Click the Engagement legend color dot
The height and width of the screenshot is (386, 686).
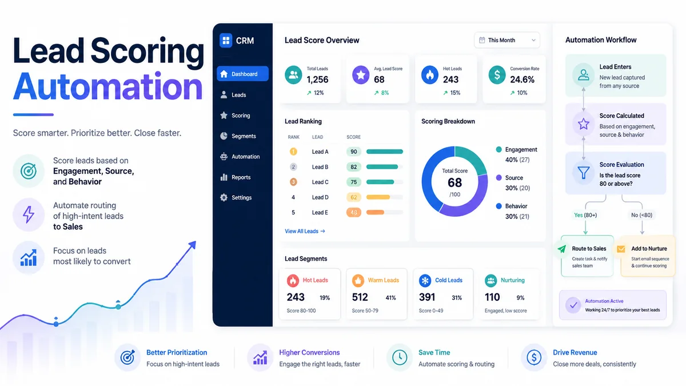(499, 149)
